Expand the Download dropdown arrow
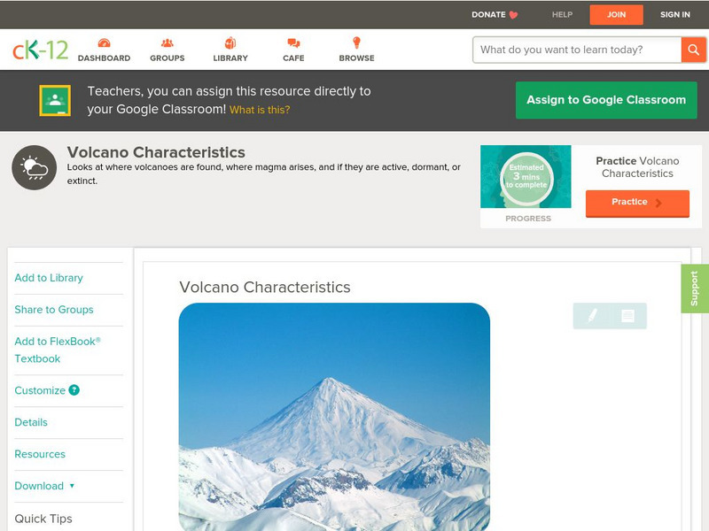This screenshot has height=531, width=709. (72, 486)
